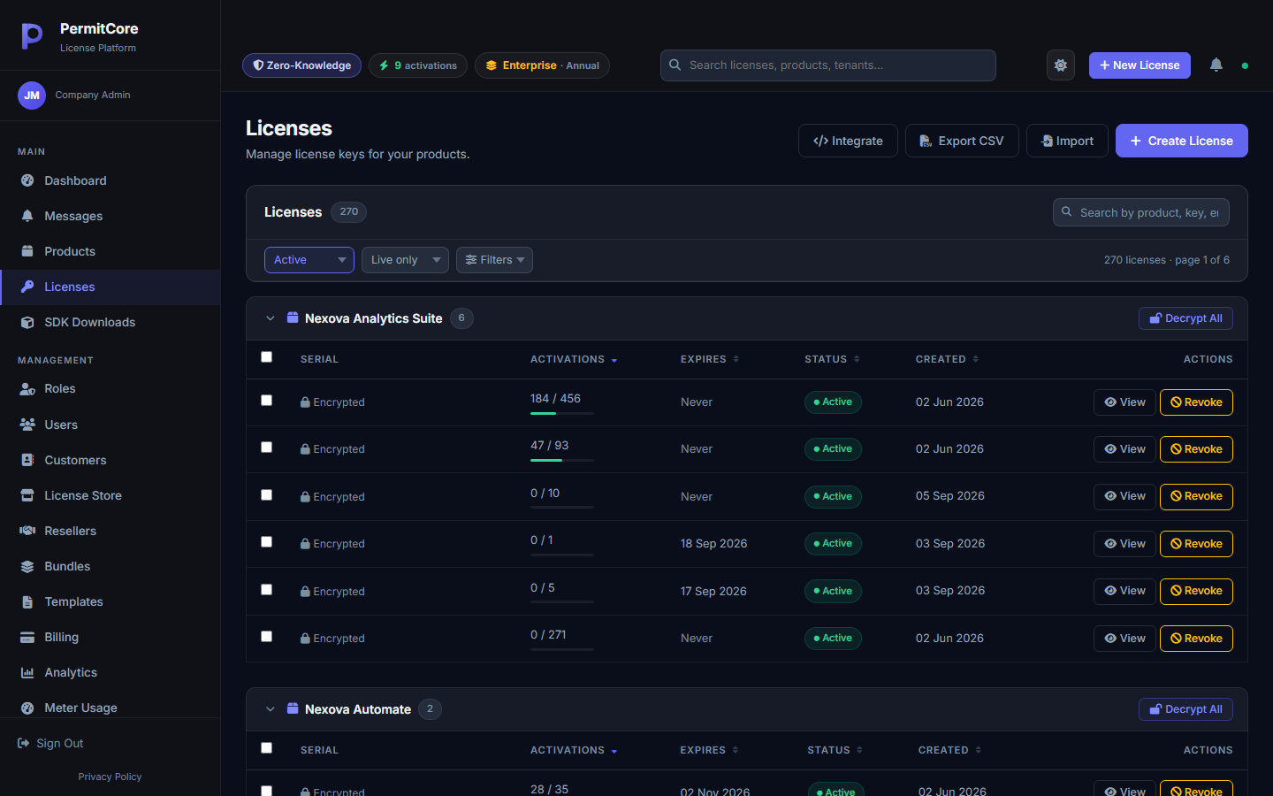Click the lock icon on the 184 / 456 row

pyautogui.click(x=305, y=402)
